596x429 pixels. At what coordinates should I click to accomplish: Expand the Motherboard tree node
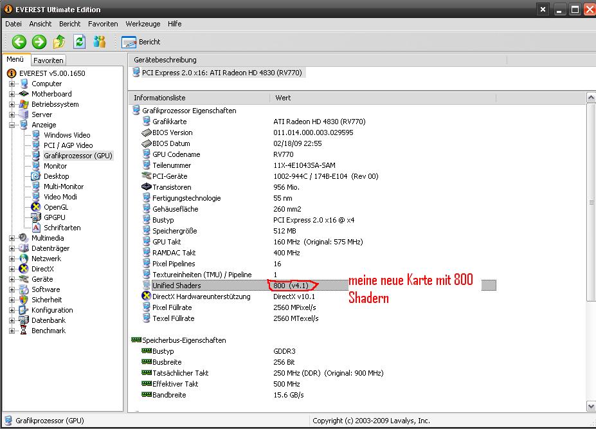tap(12, 94)
